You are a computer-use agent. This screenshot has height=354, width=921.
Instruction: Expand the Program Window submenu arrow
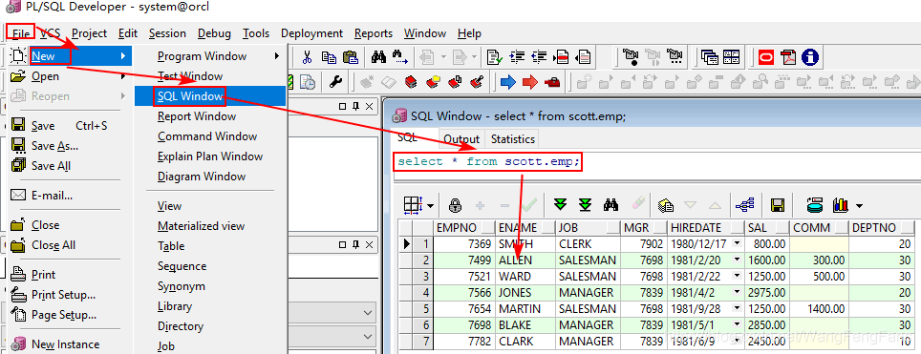click(x=277, y=56)
